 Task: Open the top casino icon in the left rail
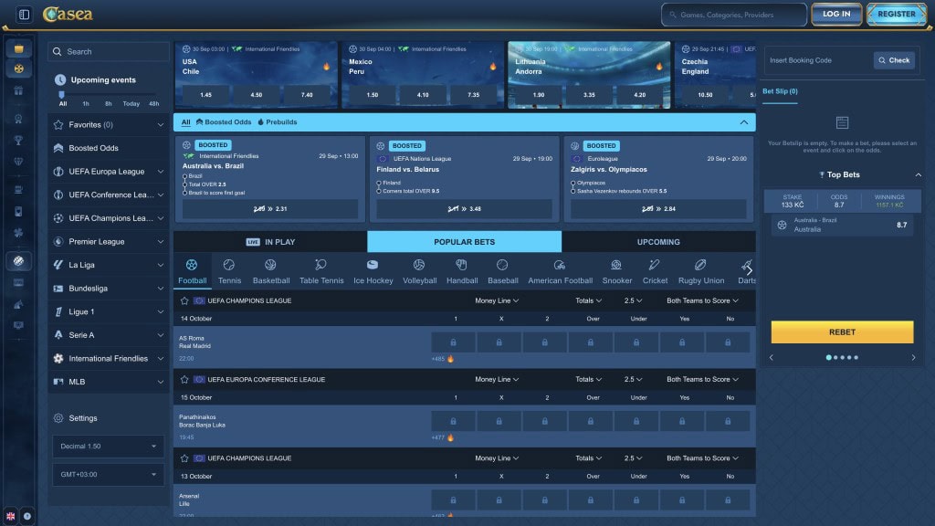pos(18,49)
